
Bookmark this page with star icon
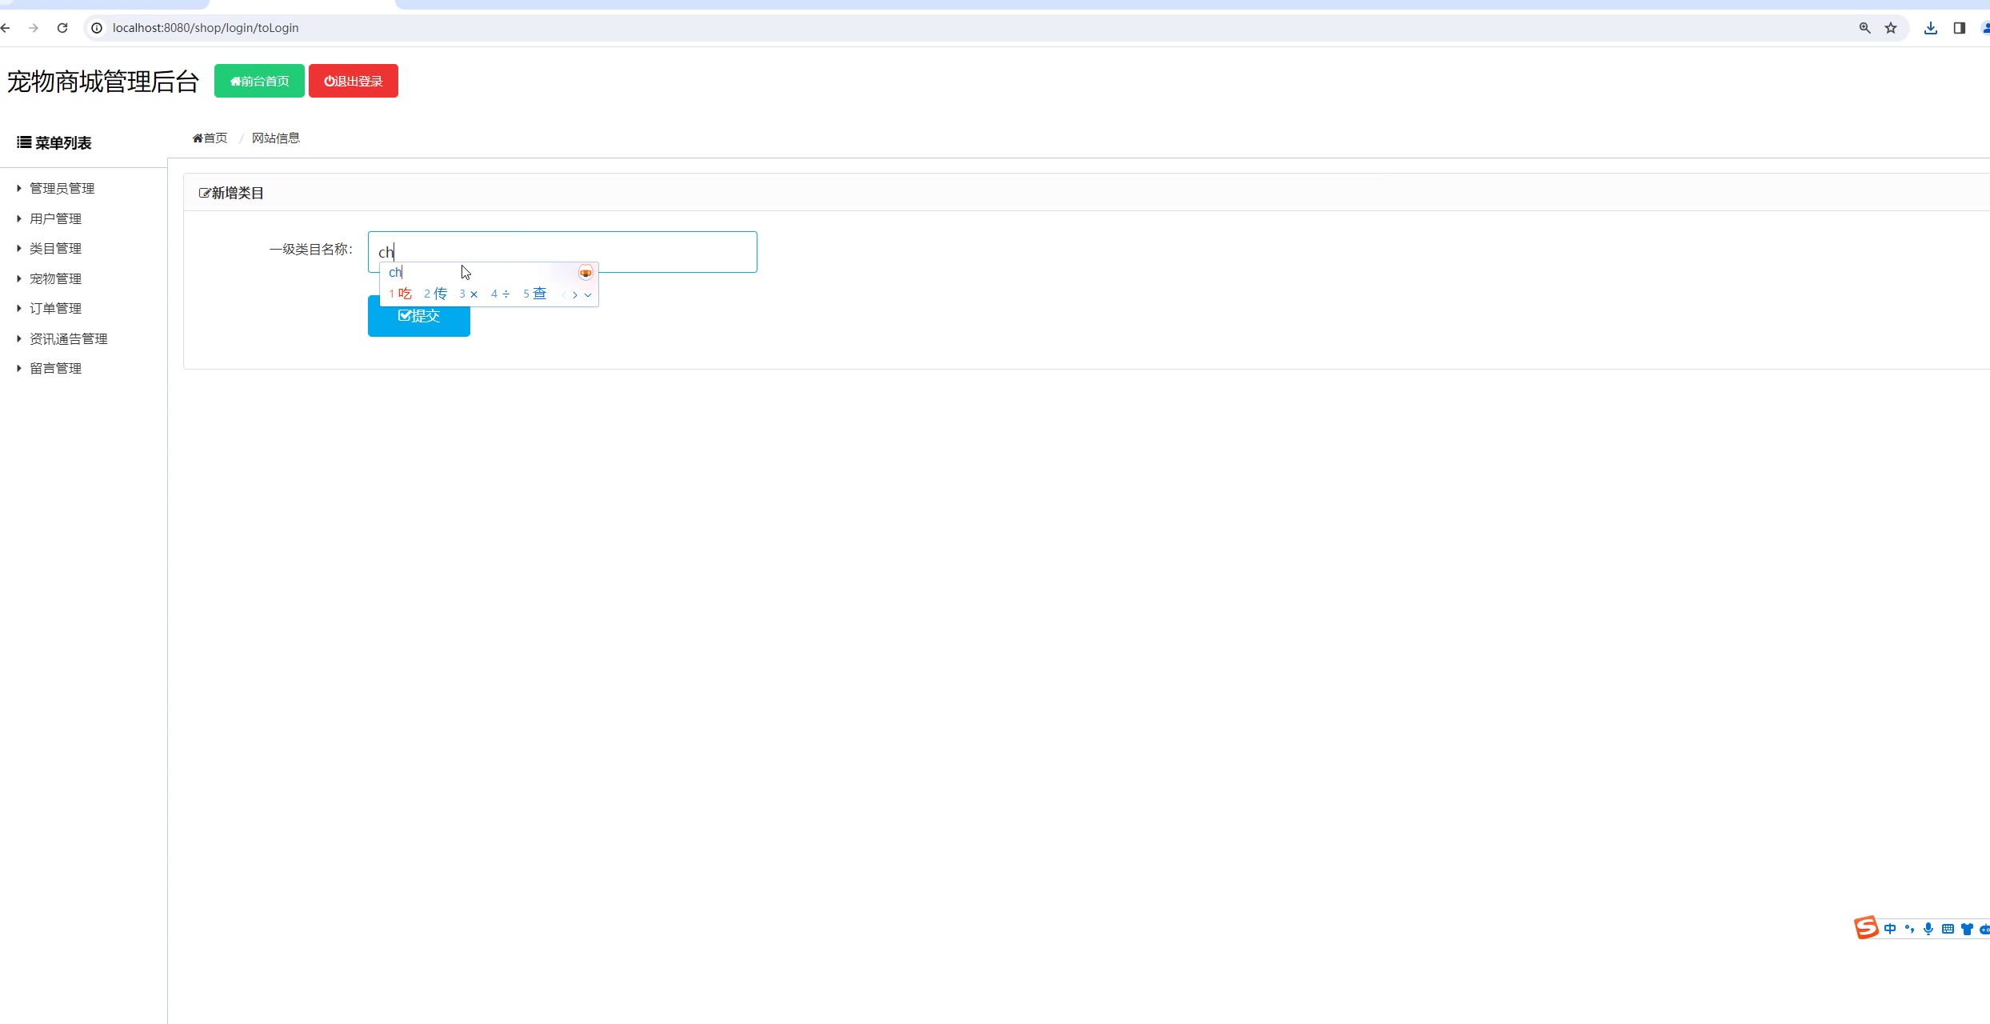pyautogui.click(x=1891, y=28)
